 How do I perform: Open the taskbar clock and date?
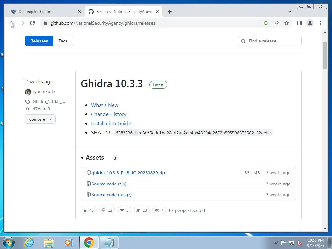[x=315, y=243]
